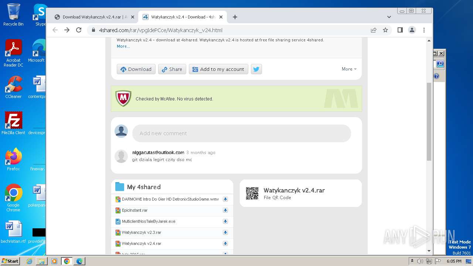
Task: Open DARMOWE Intro Do Gier HD file
Action: point(170,199)
